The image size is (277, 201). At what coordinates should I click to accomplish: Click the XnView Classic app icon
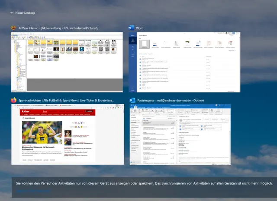(13, 28)
